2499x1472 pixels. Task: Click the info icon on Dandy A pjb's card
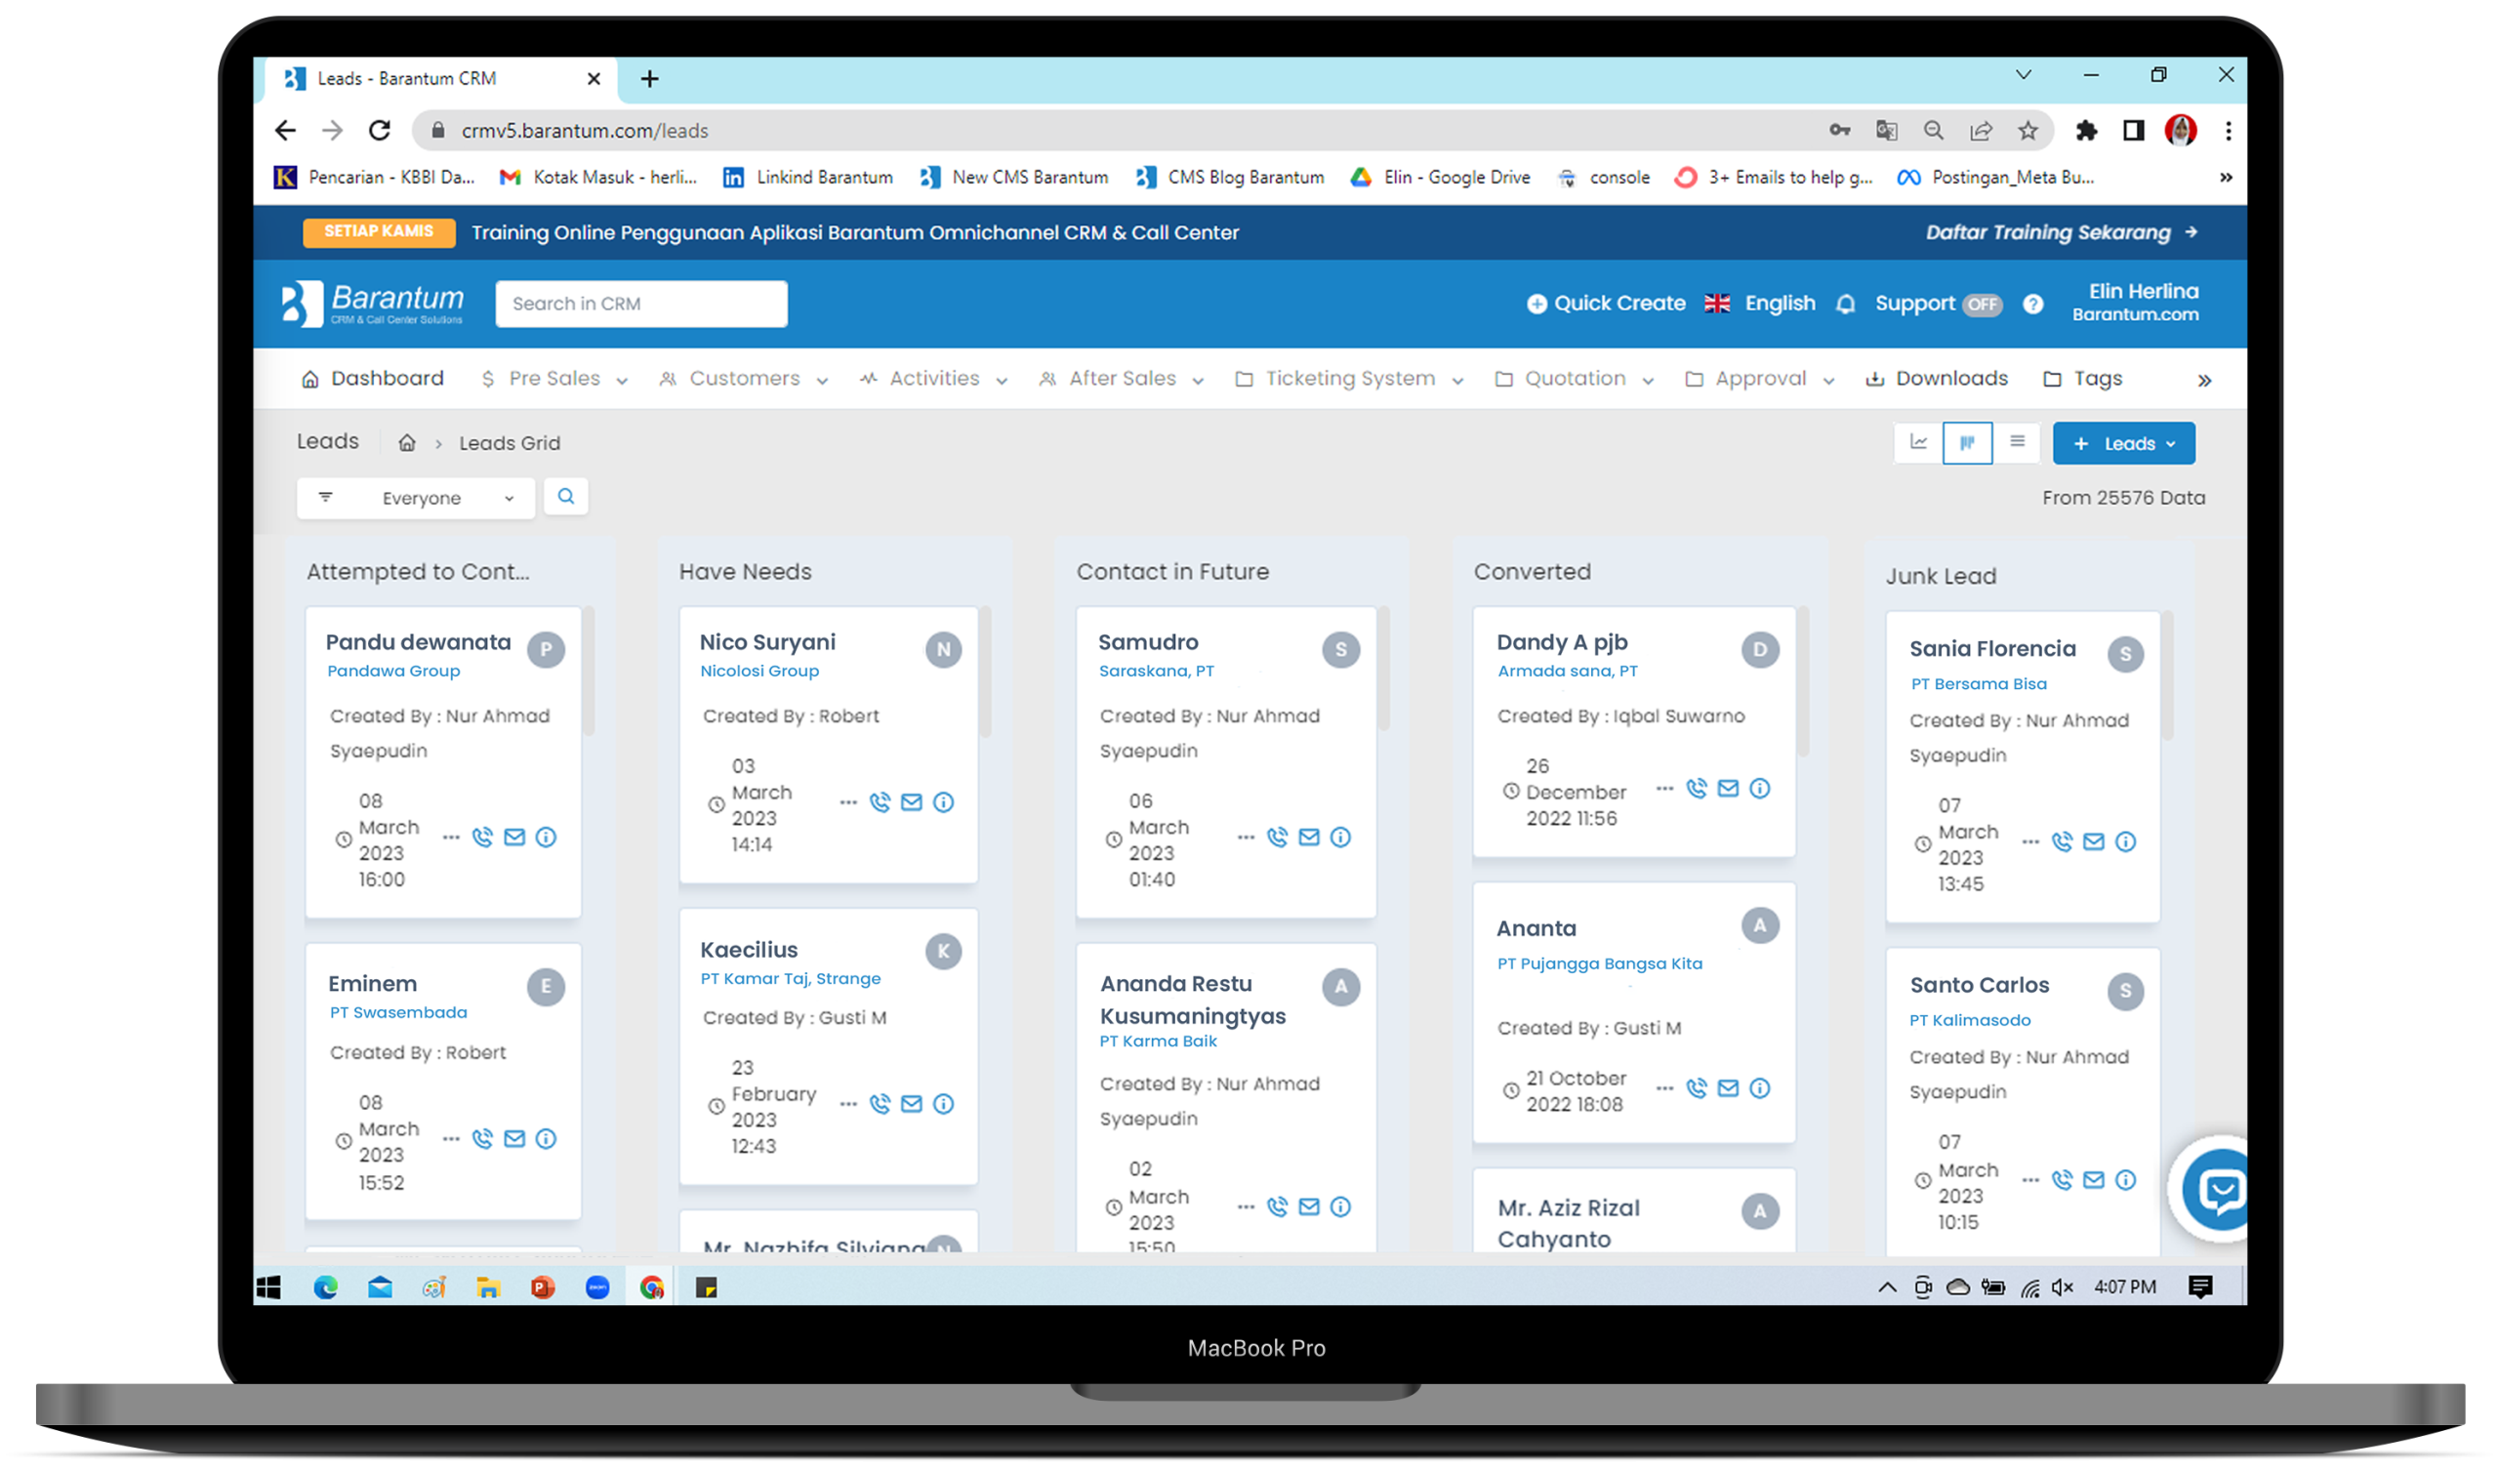click(1758, 789)
